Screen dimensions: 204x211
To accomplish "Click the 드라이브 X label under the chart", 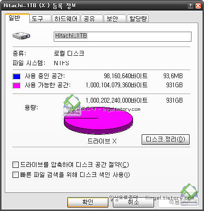I will pyautogui.click(x=102, y=141).
